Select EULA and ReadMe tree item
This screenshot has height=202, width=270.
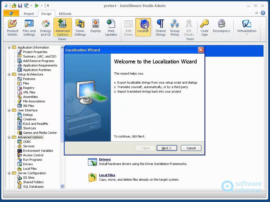coord(35,124)
